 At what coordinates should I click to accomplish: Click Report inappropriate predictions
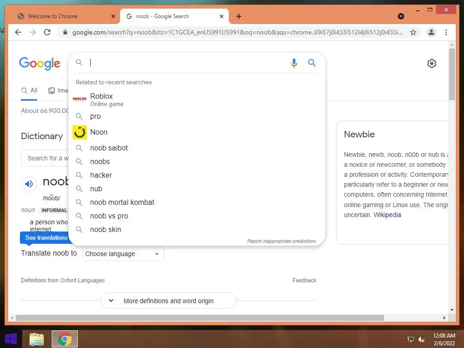click(x=281, y=241)
